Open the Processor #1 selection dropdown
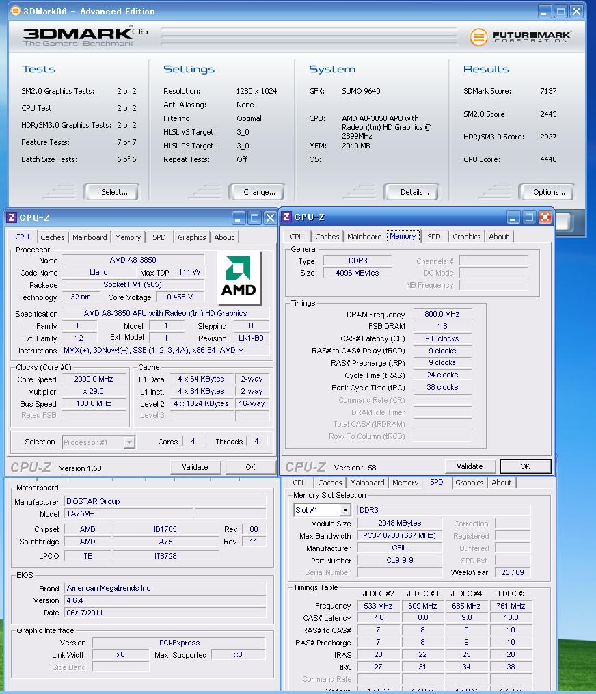Image resolution: width=596 pixels, height=694 pixels. pyautogui.click(x=129, y=442)
